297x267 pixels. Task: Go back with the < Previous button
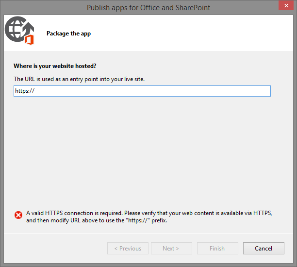pyautogui.click(x=128, y=249)
